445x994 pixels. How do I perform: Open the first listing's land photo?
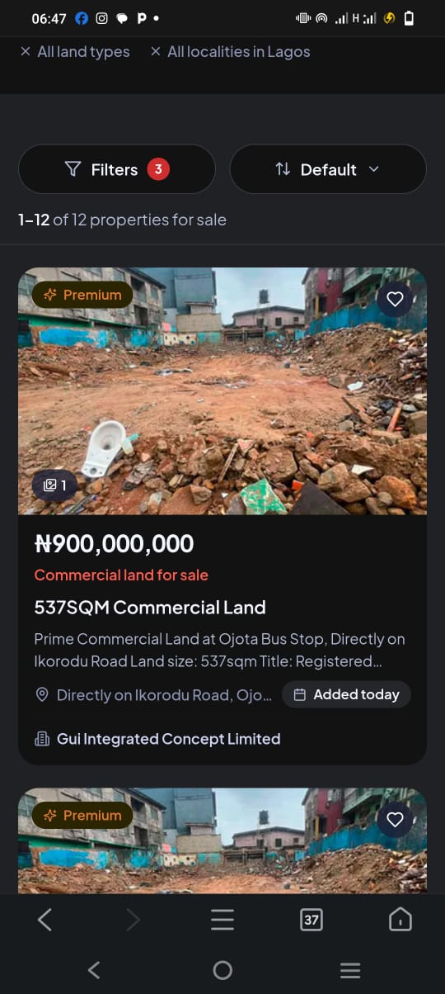coord(222,391)
